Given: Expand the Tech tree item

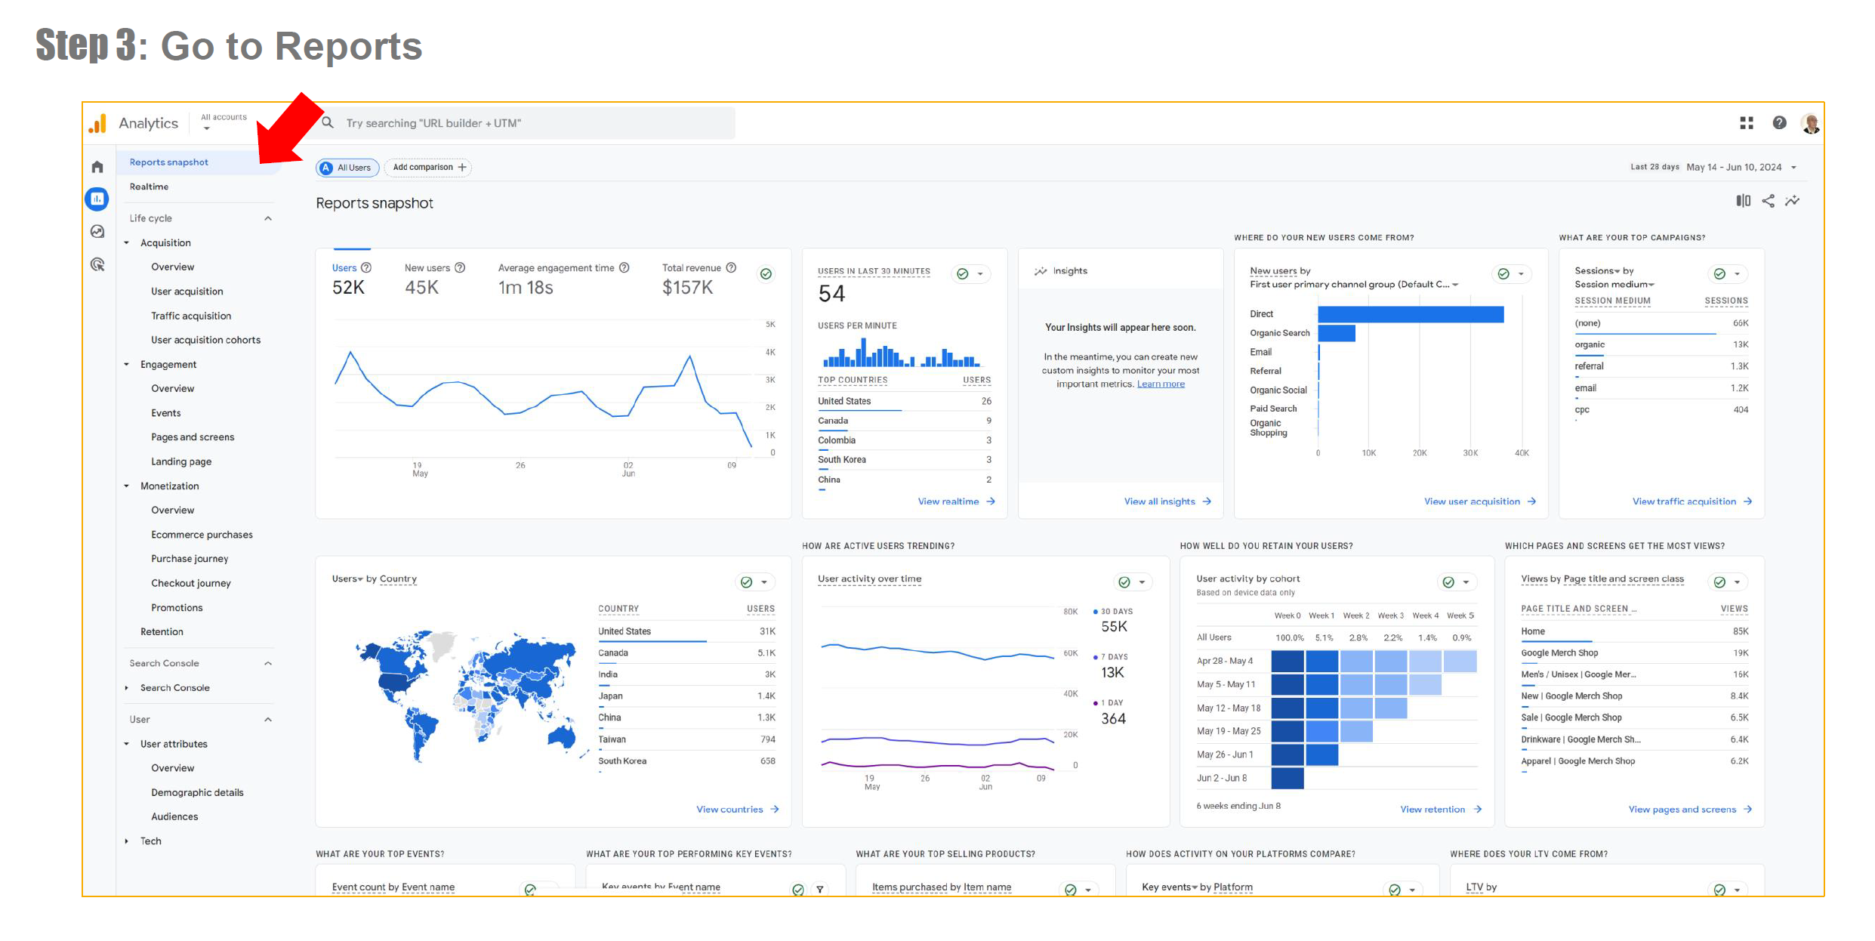Looking at the screenshot, I should tap(150, 841).
